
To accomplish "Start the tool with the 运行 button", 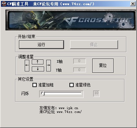I will point(41,44).
